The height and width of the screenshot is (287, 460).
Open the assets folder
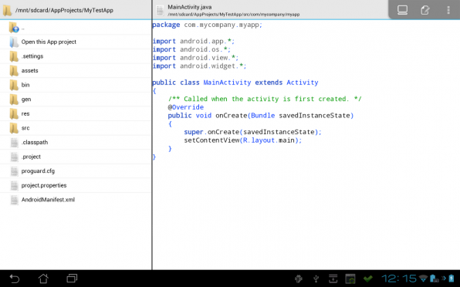coord(76,71)
